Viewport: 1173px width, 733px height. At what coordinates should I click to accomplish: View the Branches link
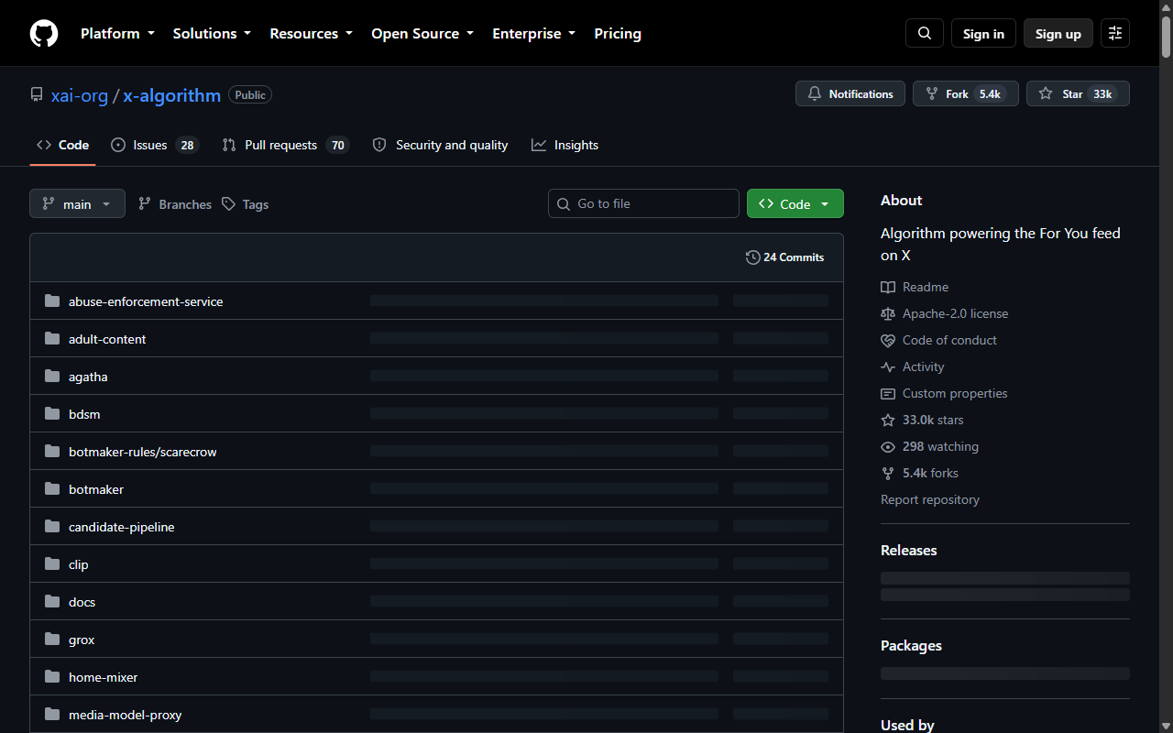[x=175, y=204]
